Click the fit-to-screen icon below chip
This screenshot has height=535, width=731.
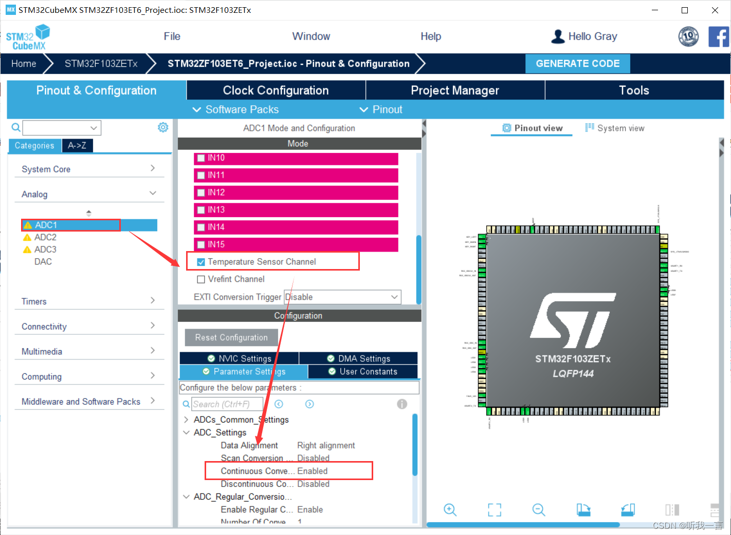(495, 509)
